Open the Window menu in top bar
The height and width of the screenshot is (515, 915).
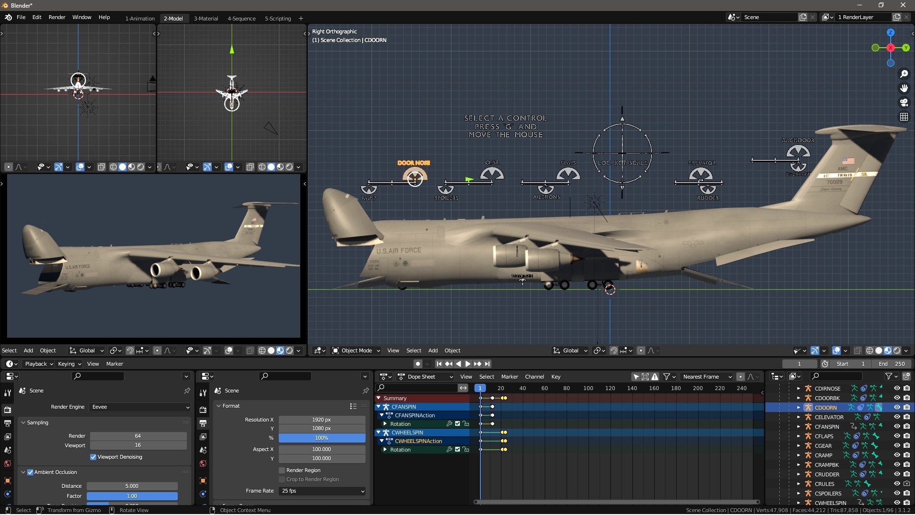coord(81,17)
